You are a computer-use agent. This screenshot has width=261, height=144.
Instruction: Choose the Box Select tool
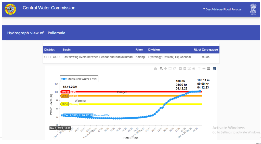pos(170,69)
